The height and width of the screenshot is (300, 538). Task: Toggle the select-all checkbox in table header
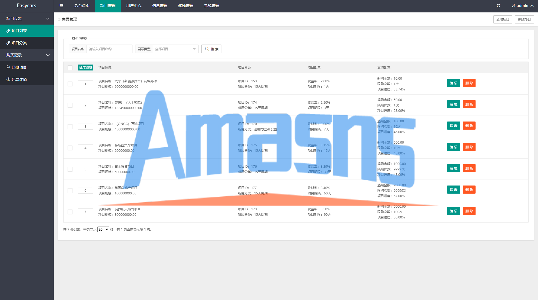pyautogui.click(x=70, y=68)
